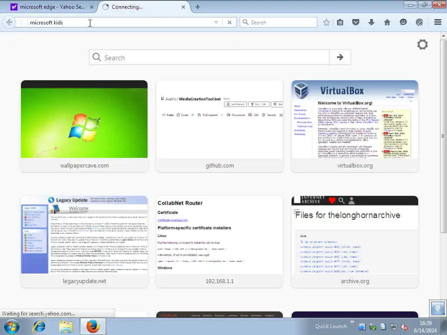
Task: Click the 192.168.1.1 label
Action: pyautogui.click(x=220, y=281)
